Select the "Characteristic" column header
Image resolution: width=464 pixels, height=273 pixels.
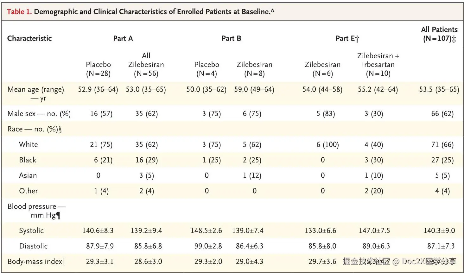click(29, 38)
